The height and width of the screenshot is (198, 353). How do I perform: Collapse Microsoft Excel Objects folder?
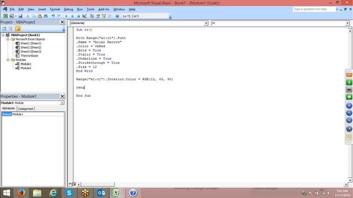pos(8,39)
